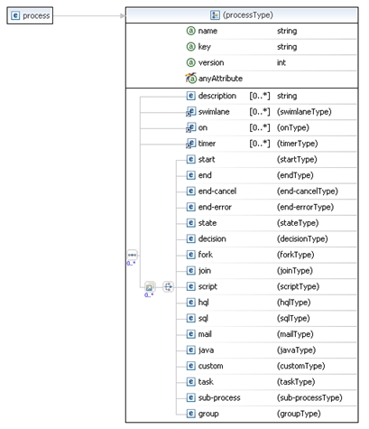369x429 pixels.
Task: Select the (processType) header label
Action: (x=248, y=15)
